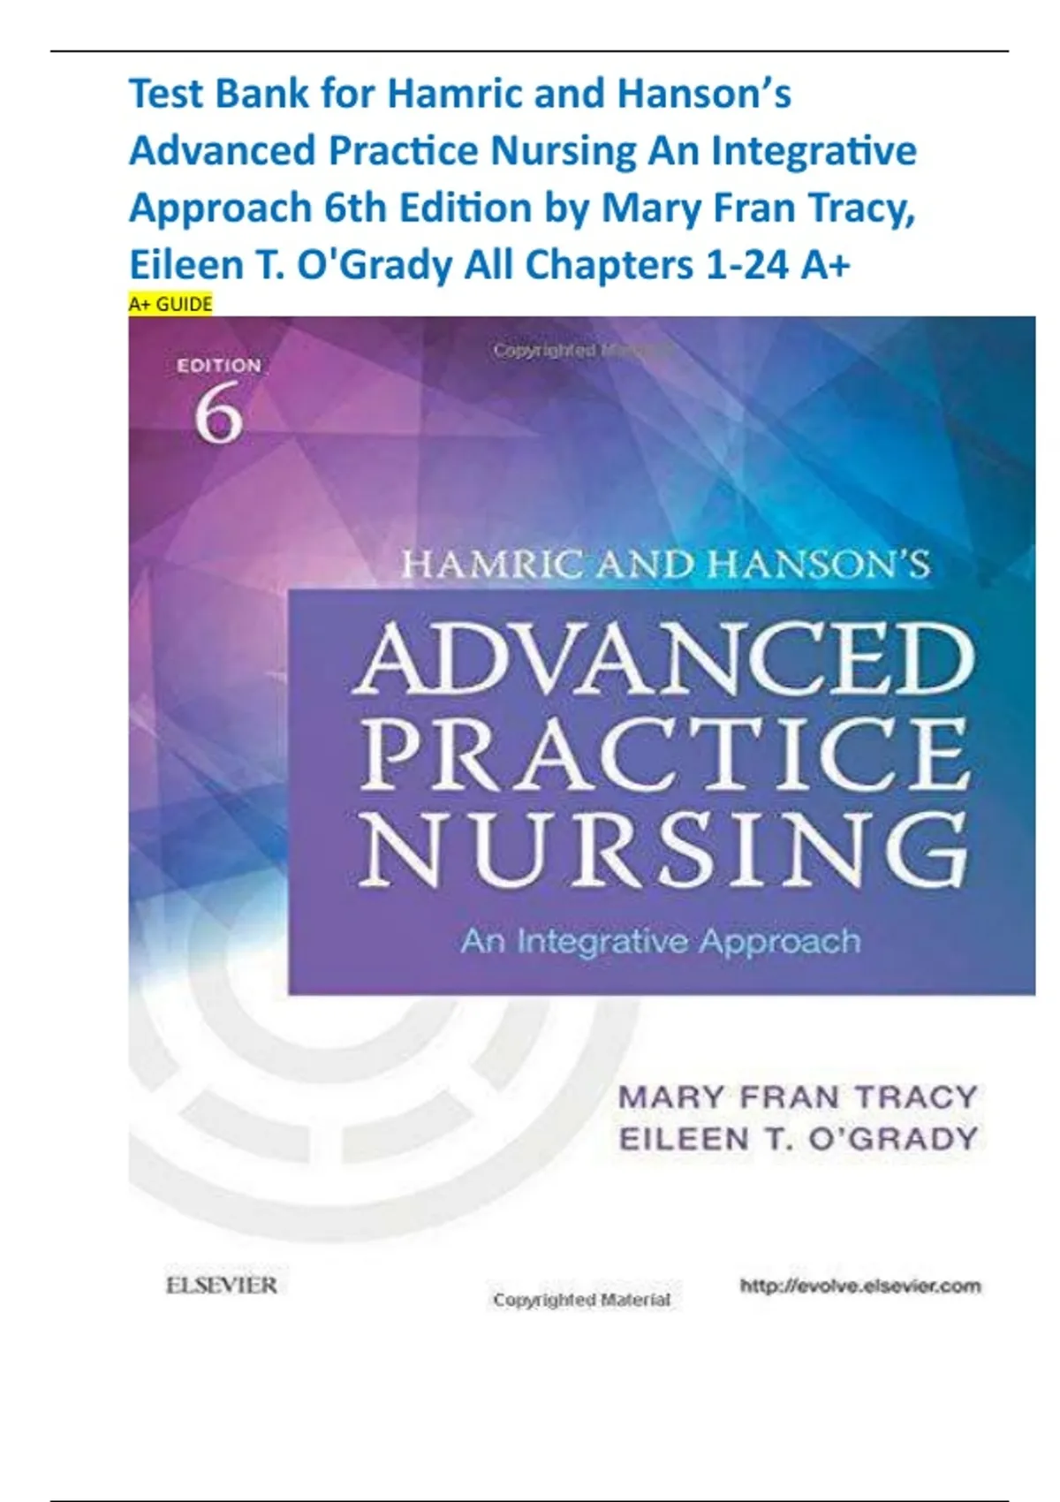The height and width of the screenshot is (1502, 1060).
Task: Click the large edition number 6
Action: click(x=218, y=415)
